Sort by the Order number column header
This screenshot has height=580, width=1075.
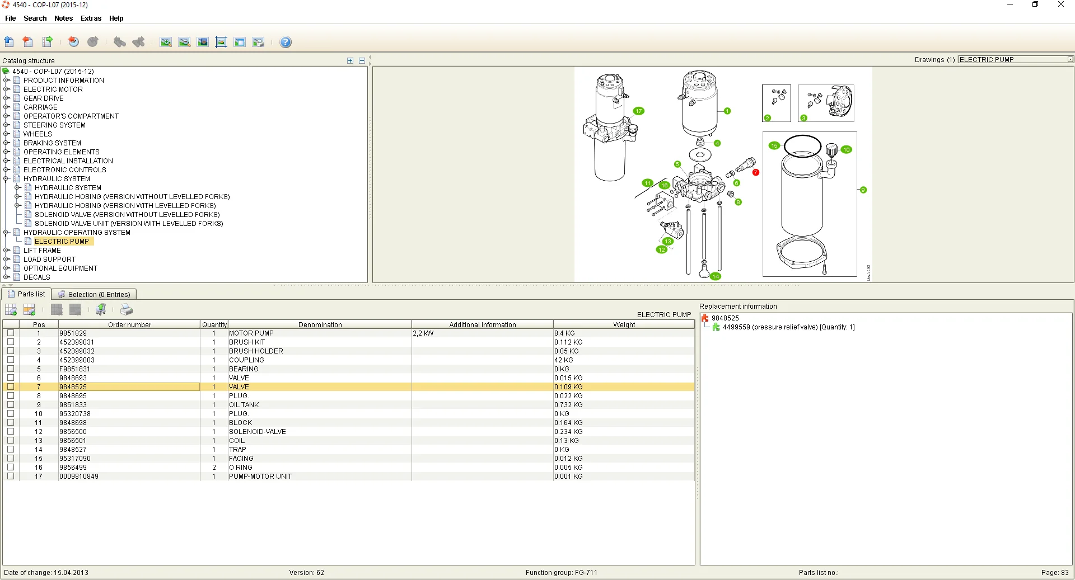pyautogui.click(x=129, y=324)
